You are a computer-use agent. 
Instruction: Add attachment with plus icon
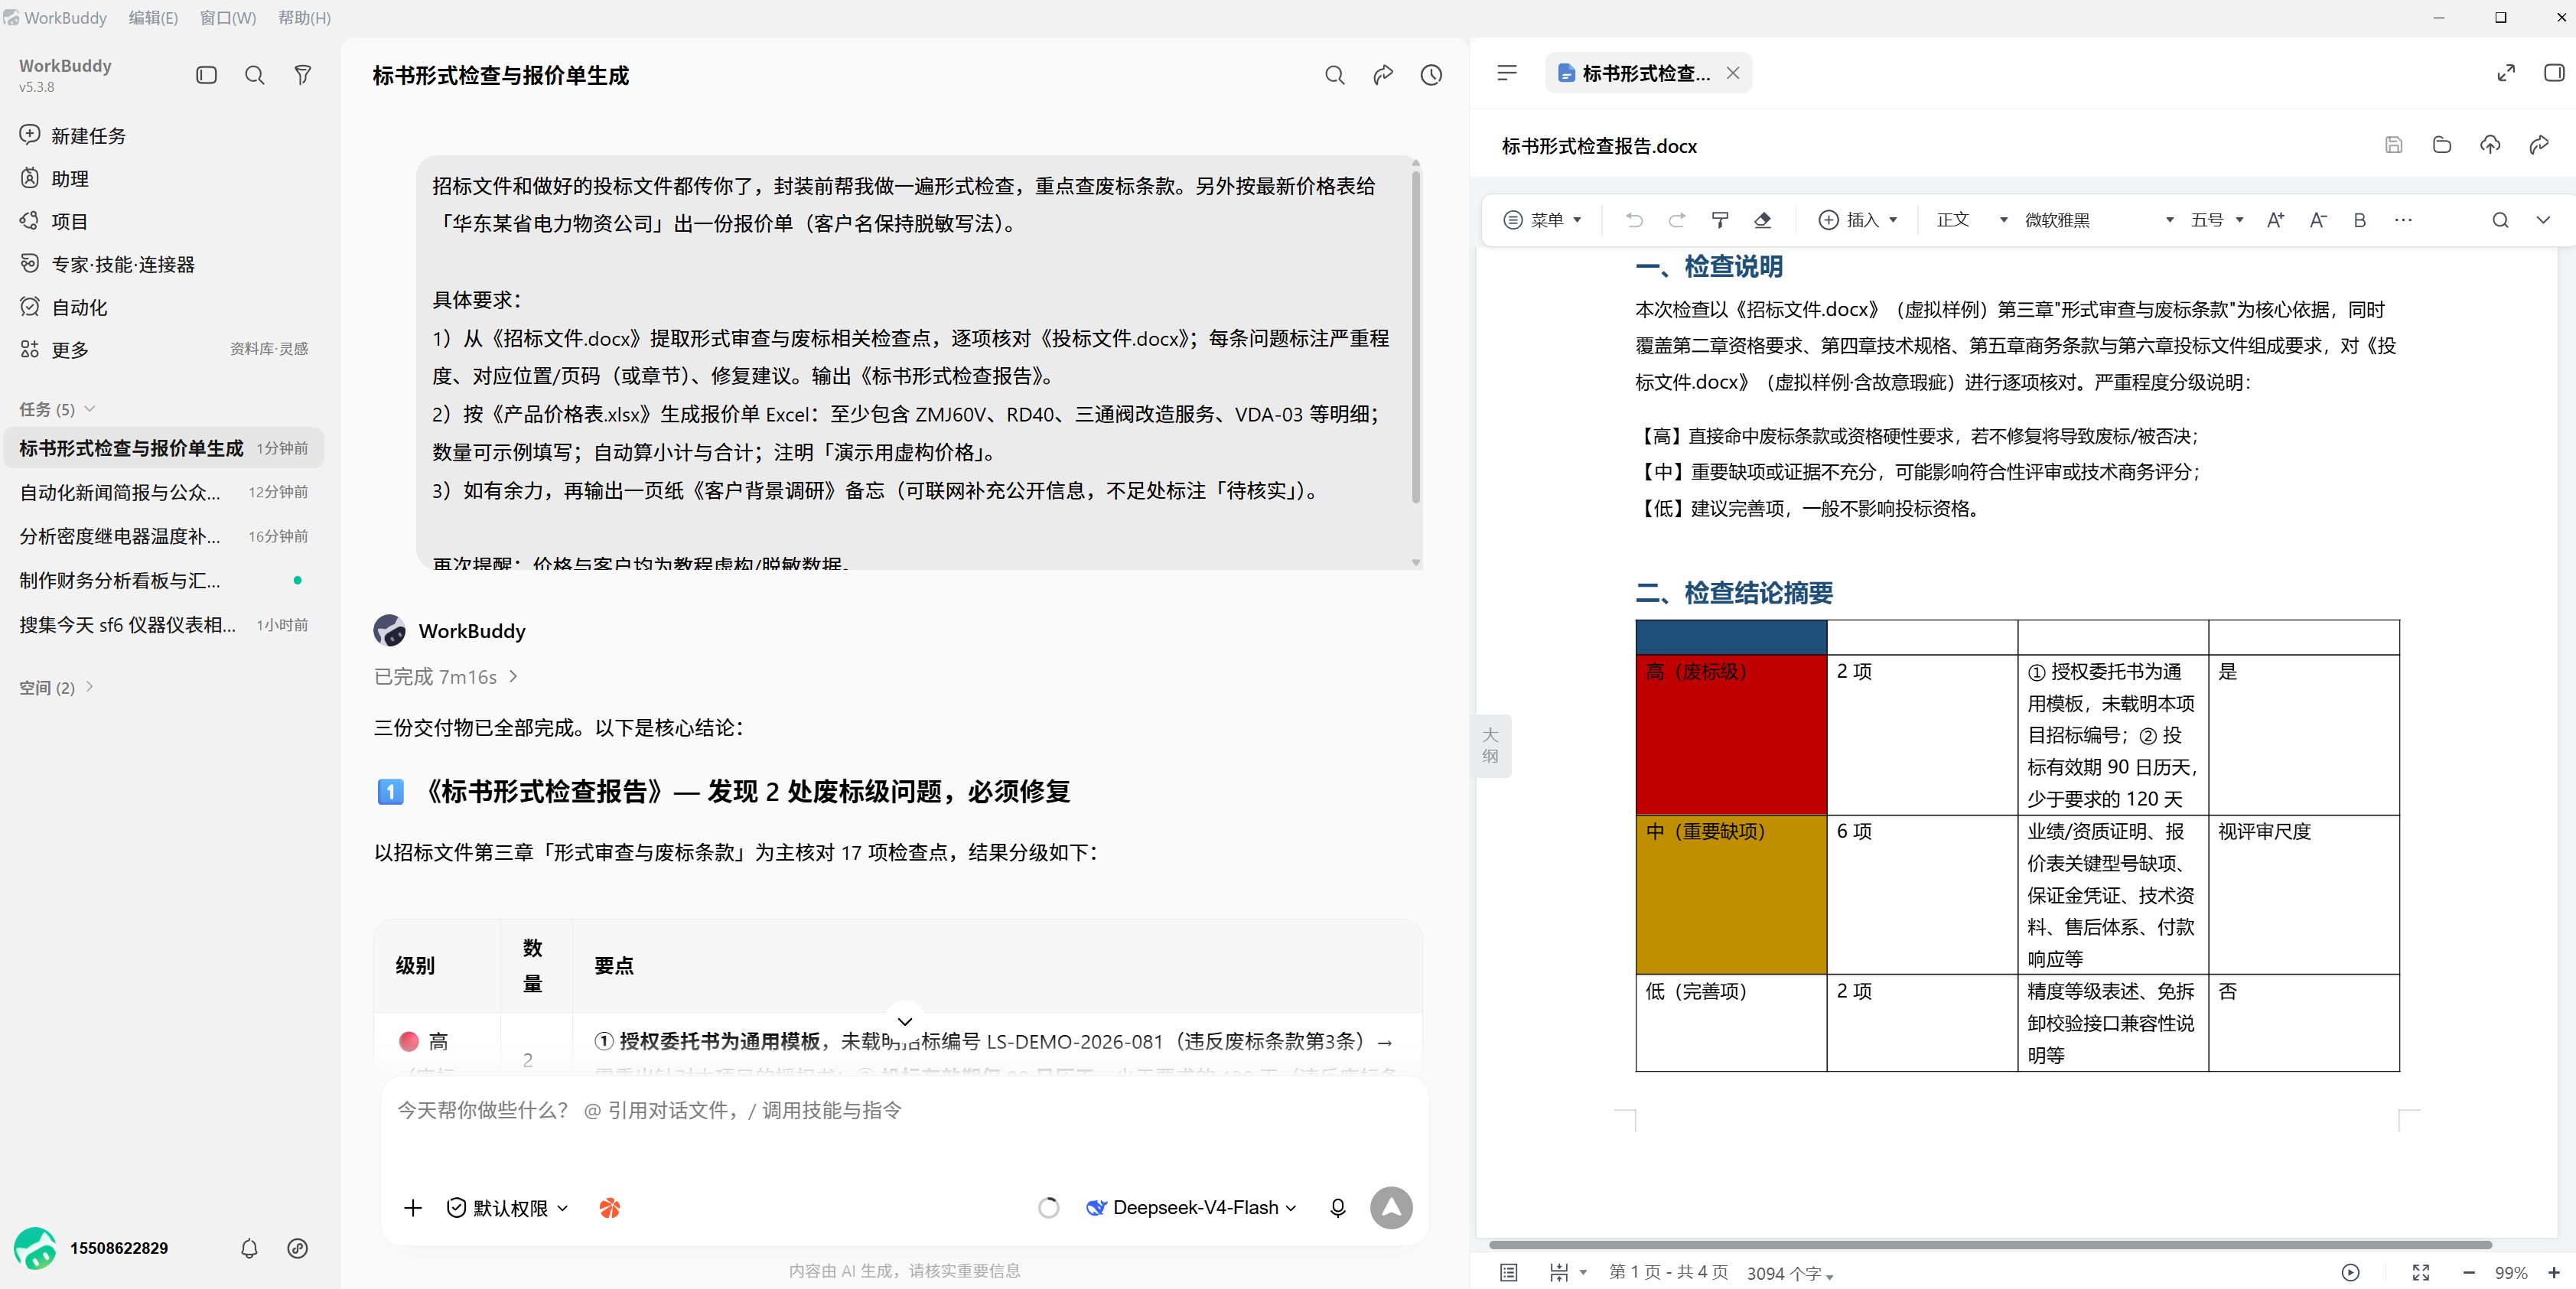pos(413,1208)
